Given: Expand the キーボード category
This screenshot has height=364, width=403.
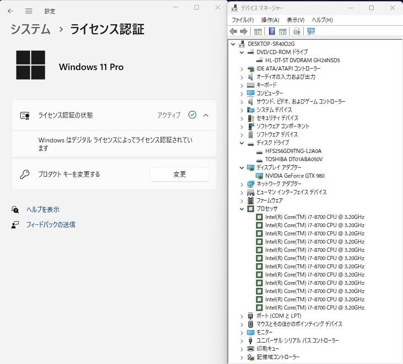Looking at the screenshot, I should pyautogui.click(x=242, y=85).
